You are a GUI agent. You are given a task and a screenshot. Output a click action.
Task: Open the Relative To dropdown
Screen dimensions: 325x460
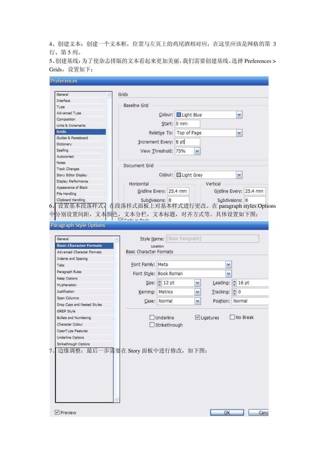click(x=239, y=133)
